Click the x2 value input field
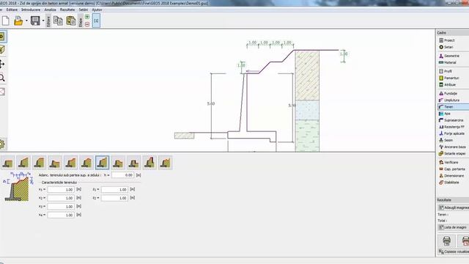The image size is (469, 264). [61, 198]
